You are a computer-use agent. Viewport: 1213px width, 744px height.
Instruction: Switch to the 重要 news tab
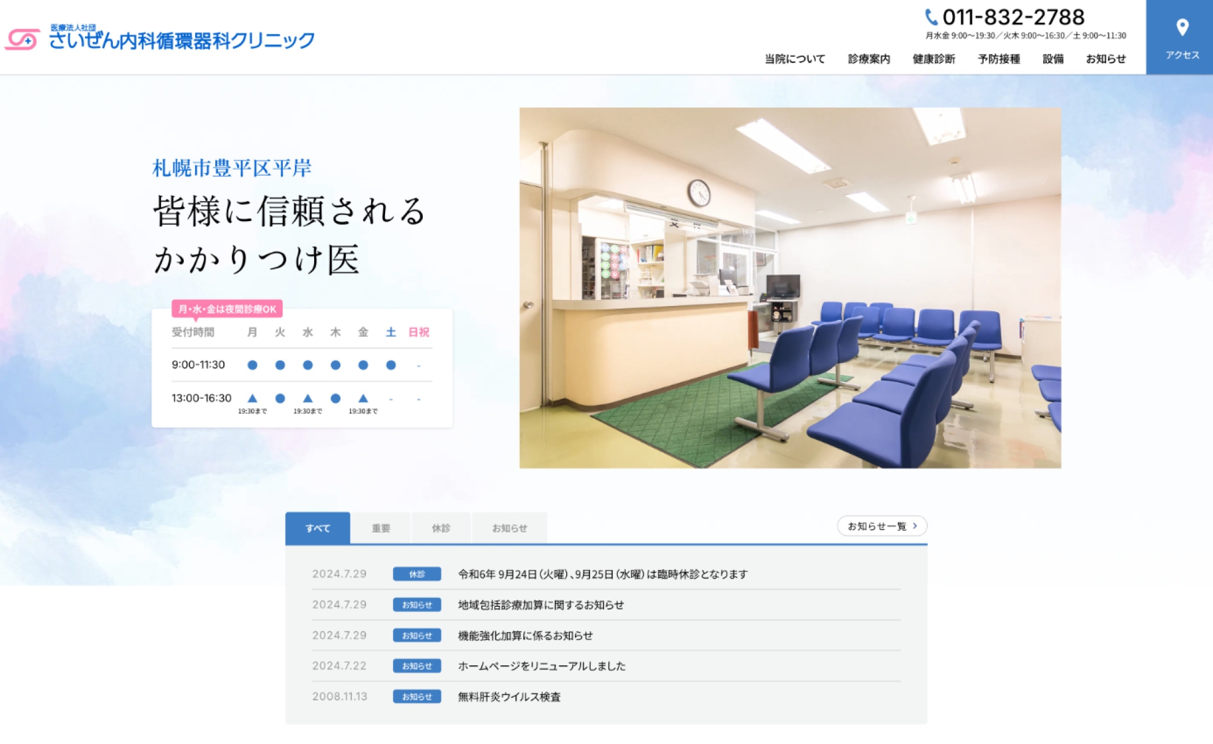point(381,528)
